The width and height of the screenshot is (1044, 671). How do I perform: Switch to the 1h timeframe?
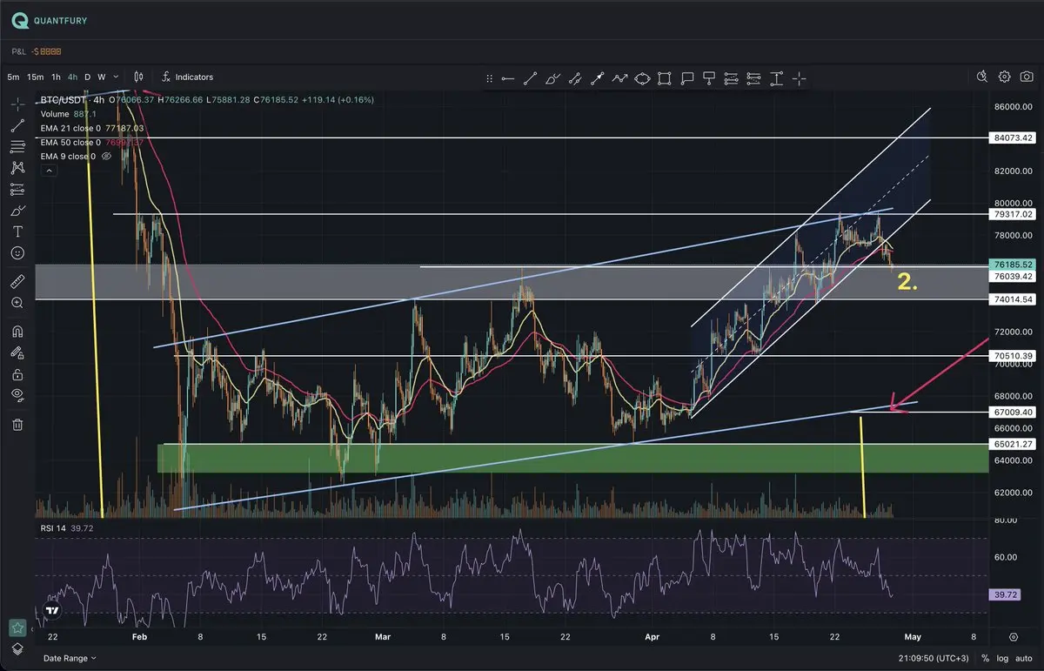(x=56, y=77)
